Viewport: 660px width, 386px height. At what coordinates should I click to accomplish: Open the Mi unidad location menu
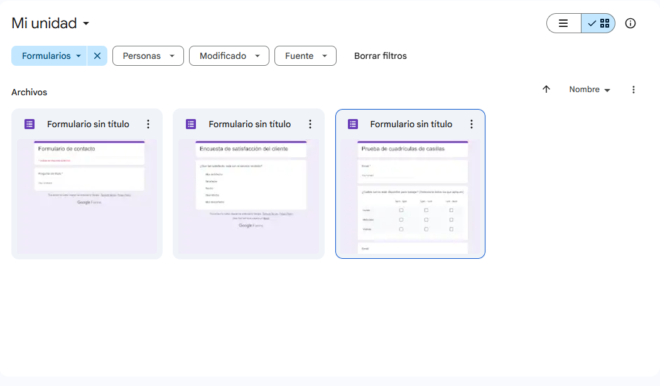coord(51,24)
